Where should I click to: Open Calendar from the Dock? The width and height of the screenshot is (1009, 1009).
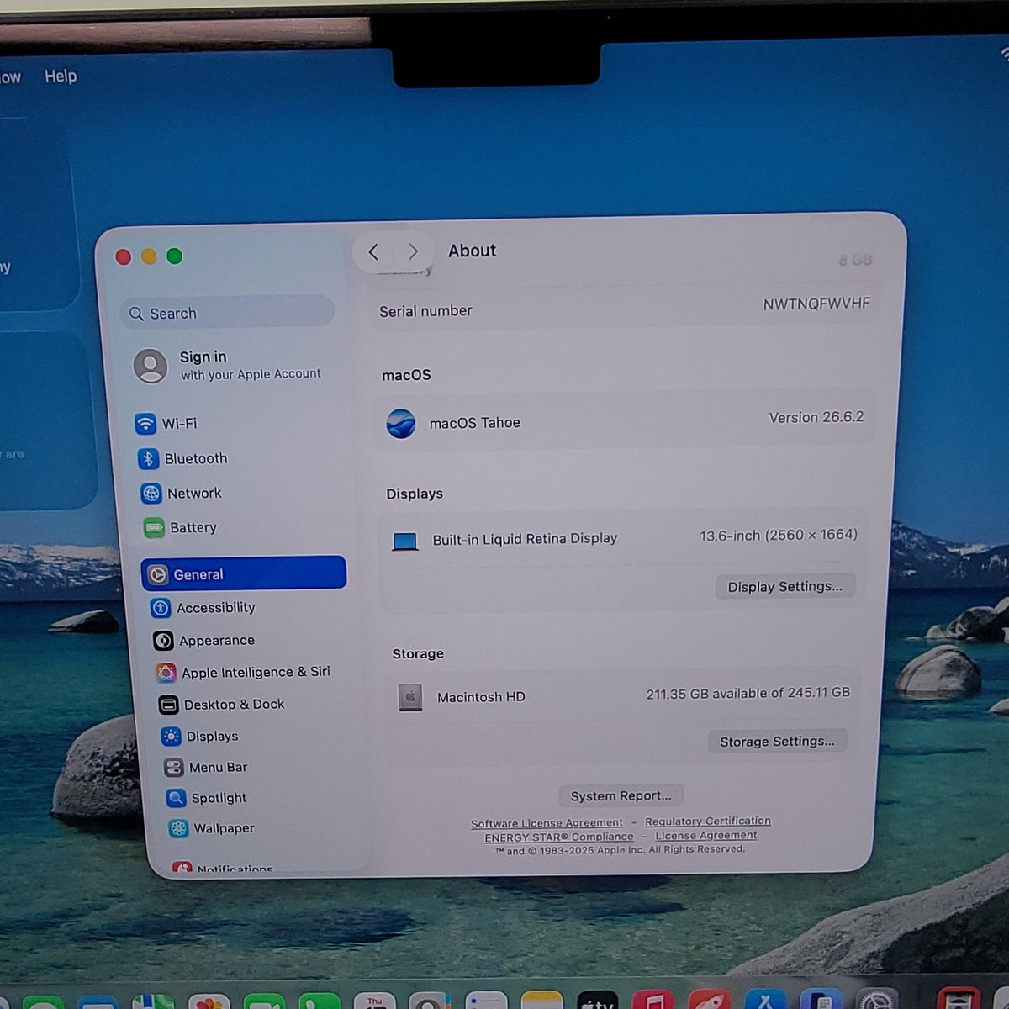(375, 1001)
